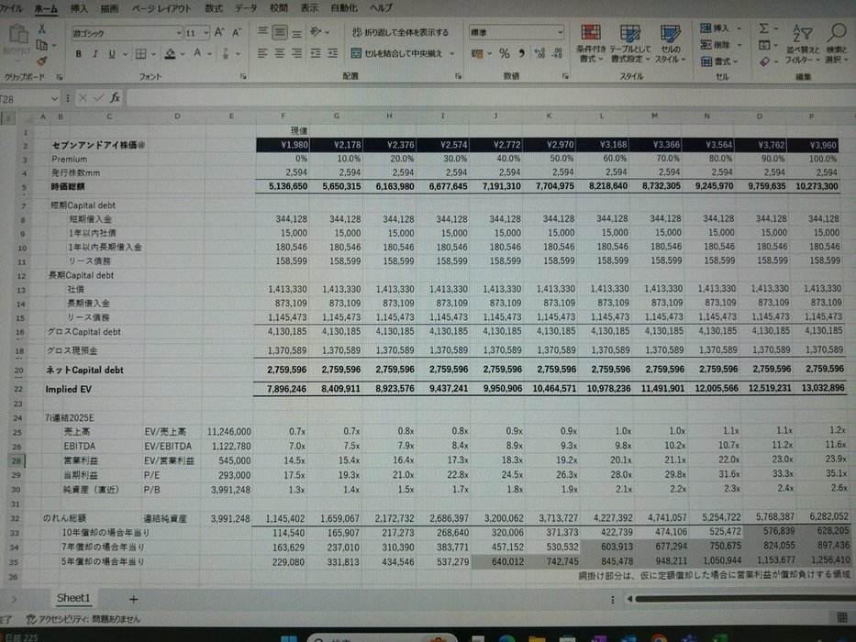The image size is (856, 642).
Task: Open the 数式 ribbon tab
Action: pyautogui.click(x=214, y=9)
